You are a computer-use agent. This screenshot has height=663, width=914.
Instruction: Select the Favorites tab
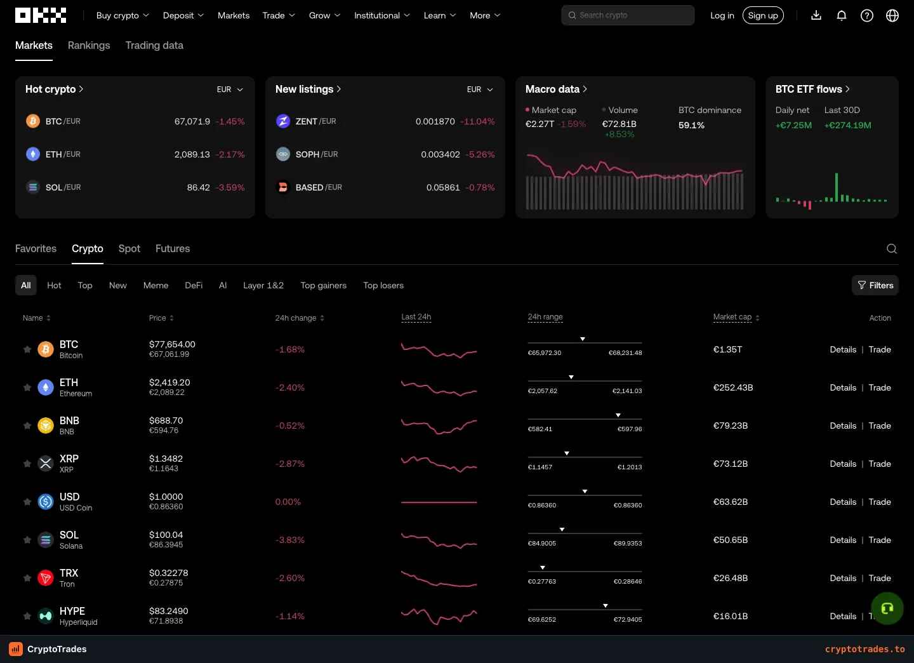click(x=36, y=249)
